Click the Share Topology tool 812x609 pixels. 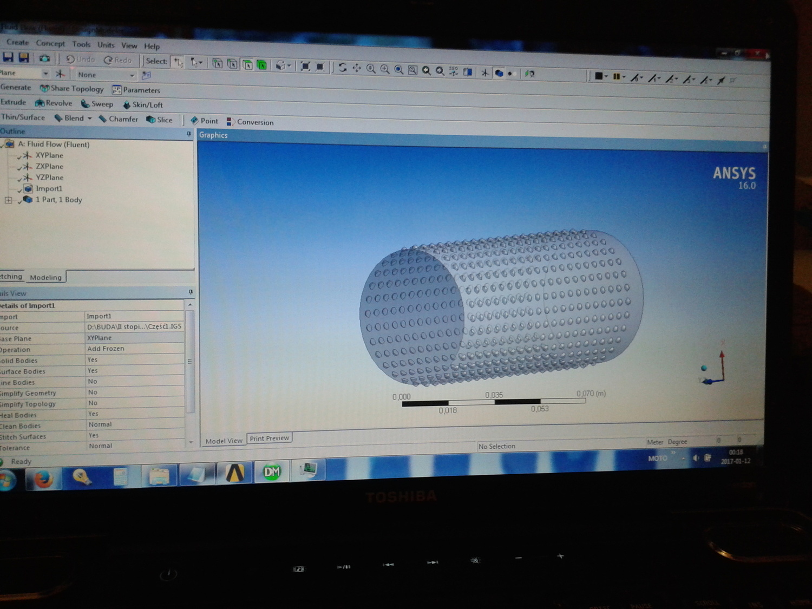[71, 88]
